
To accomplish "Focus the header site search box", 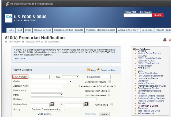I will pos(138,15).
